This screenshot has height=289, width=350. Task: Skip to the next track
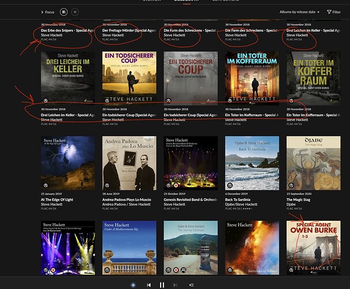175,285
